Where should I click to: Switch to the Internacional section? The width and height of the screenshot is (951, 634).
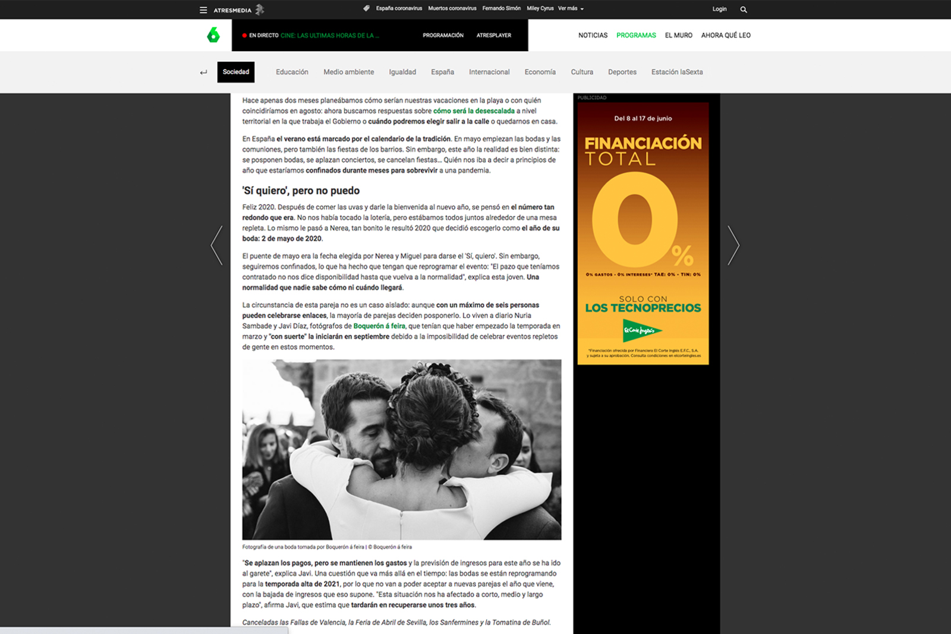489,72
